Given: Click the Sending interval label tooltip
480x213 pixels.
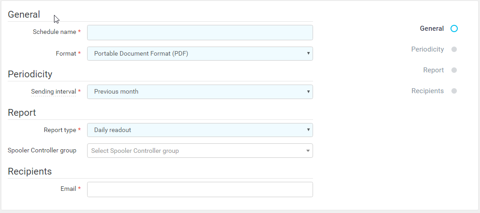Looking at the screenshot, I should tap(53, 92).
